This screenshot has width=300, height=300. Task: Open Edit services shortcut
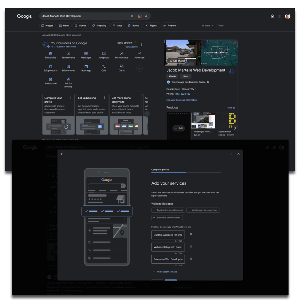[68, 68]
